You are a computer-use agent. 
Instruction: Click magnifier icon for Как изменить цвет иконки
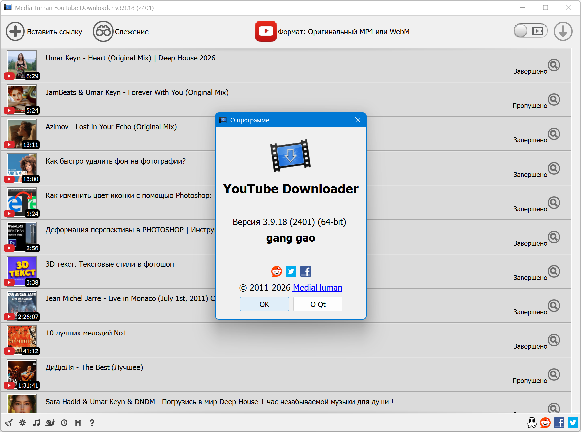pyautogui.click(x=554, y=203)
